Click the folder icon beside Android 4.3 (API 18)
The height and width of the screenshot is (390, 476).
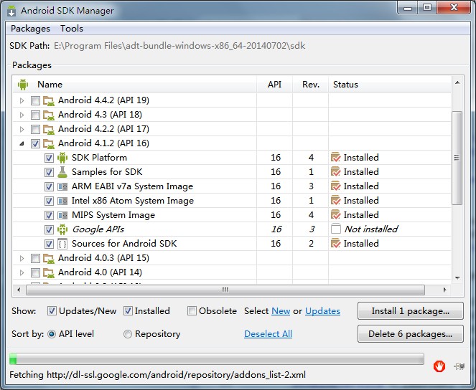pos(49,115)
